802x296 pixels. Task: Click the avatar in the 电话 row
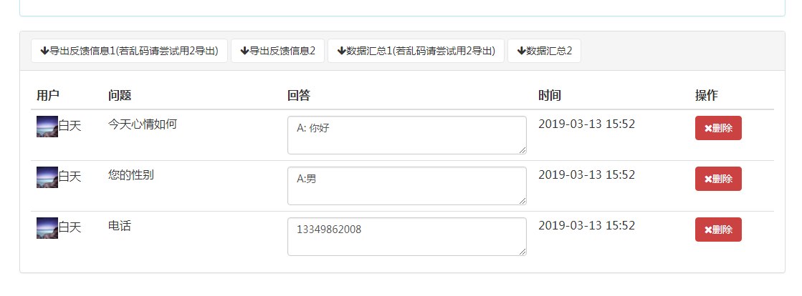[47, 228]
